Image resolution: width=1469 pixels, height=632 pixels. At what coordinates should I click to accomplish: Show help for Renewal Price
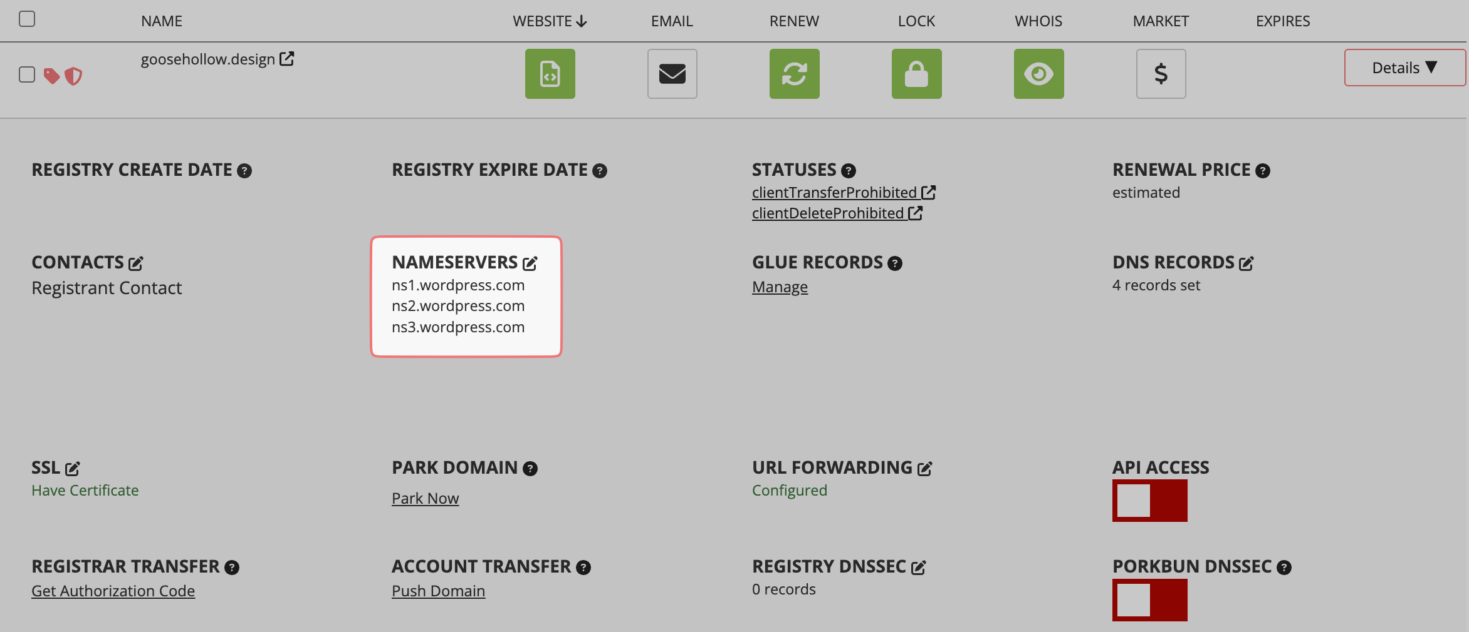tap(1263, 171)
